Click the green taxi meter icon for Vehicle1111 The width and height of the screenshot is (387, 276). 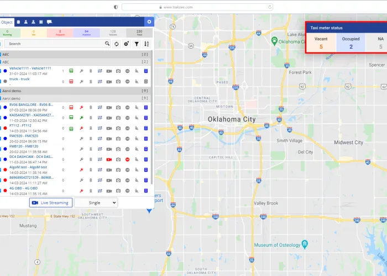coord(71,71)
